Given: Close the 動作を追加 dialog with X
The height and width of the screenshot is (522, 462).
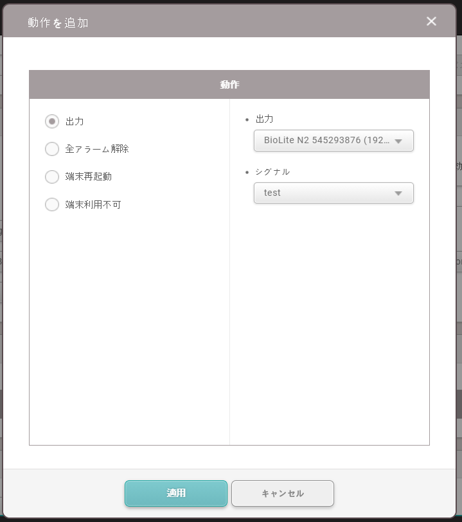Looking at the screenshot, I should coord(431,21).
